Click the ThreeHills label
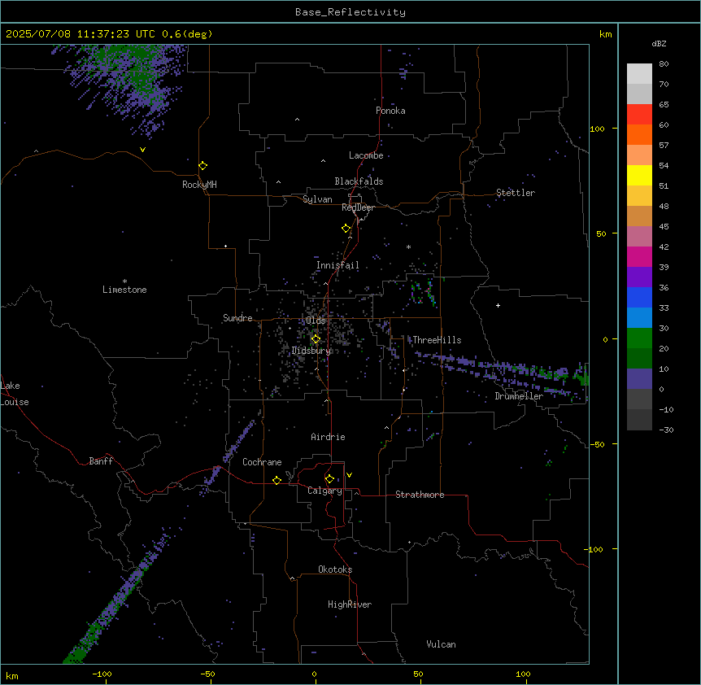 pos(437,340)
